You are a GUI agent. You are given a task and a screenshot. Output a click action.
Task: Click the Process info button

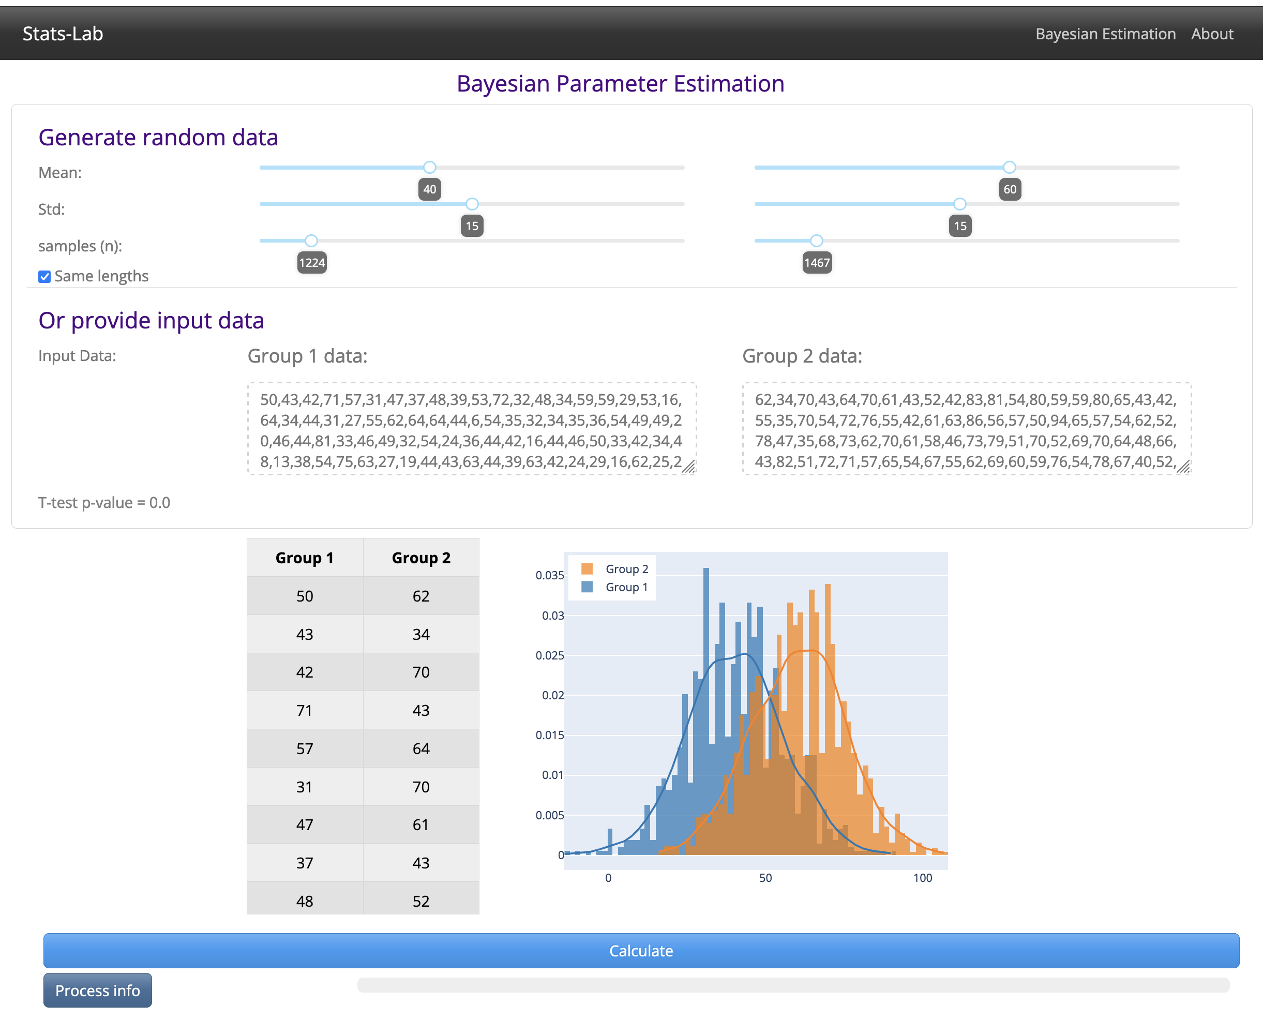point(98,990)
